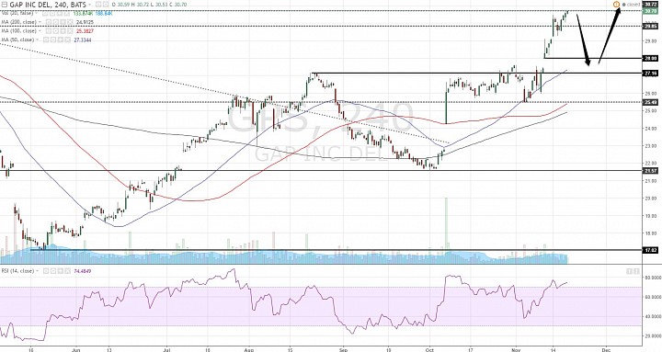Screen dimensions: 662x352
Task: Select the 25.49 price level label
Action: tap(651, 102)
